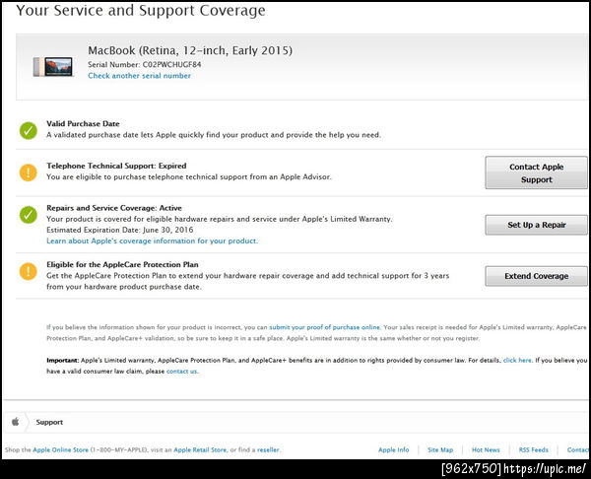Click Telephone Technical Support: Expired heading
The height and width of the screenshot is (479, 591).
click(116, 166)
